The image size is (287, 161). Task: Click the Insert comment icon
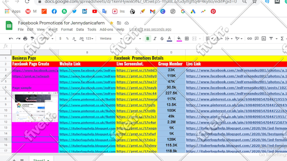pyautogui.click(x=257, y=39)
